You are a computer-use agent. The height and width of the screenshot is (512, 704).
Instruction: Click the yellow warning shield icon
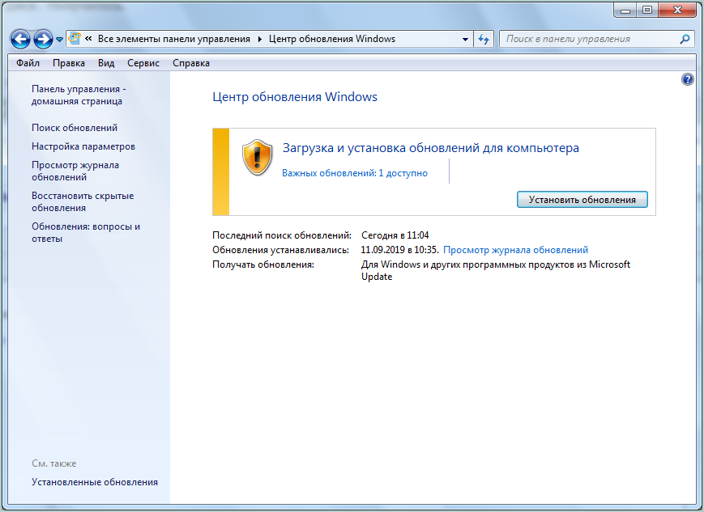tap(258, 158)
